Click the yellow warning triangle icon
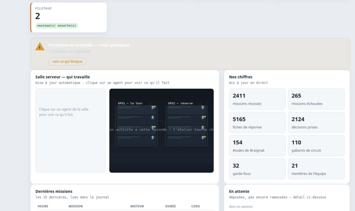The image size is (355, 211). [40, 47]
